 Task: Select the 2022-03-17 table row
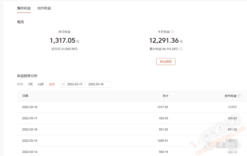[x=132, y=118]
